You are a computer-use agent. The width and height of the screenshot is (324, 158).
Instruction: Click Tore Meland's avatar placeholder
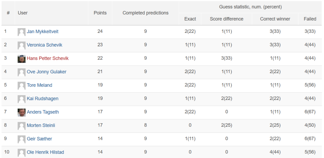point(22,85)
